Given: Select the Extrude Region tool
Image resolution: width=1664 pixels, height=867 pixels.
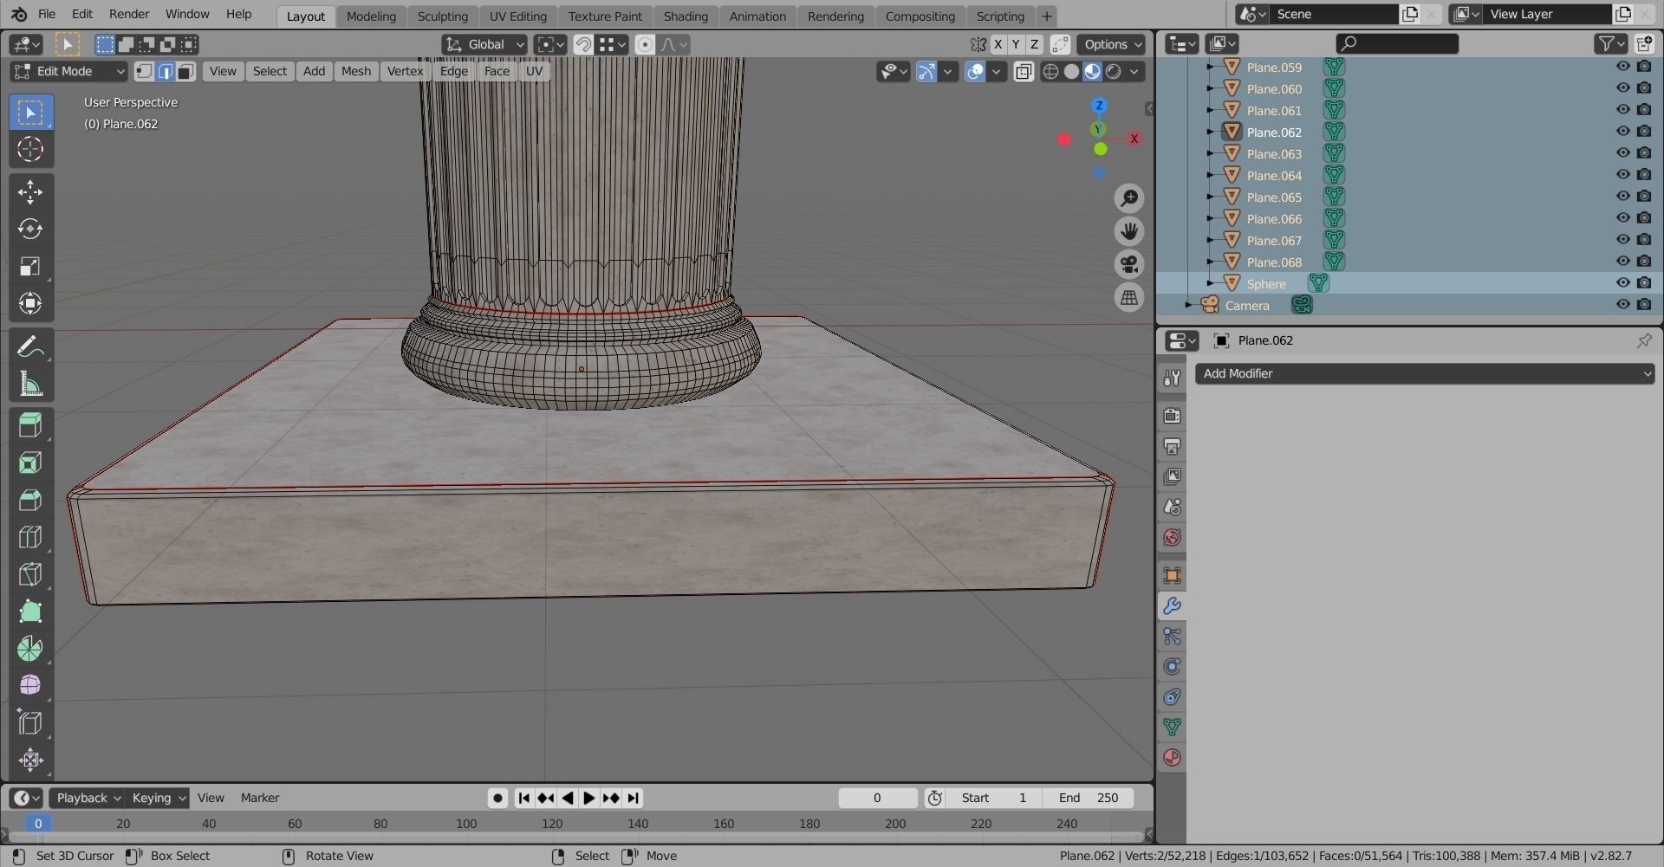Looking at the screenshot, I should click(x=30, y=425).
